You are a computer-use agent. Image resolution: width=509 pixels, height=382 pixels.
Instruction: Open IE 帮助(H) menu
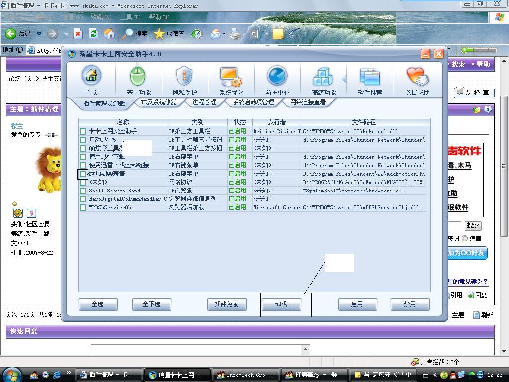pos(159,17)
